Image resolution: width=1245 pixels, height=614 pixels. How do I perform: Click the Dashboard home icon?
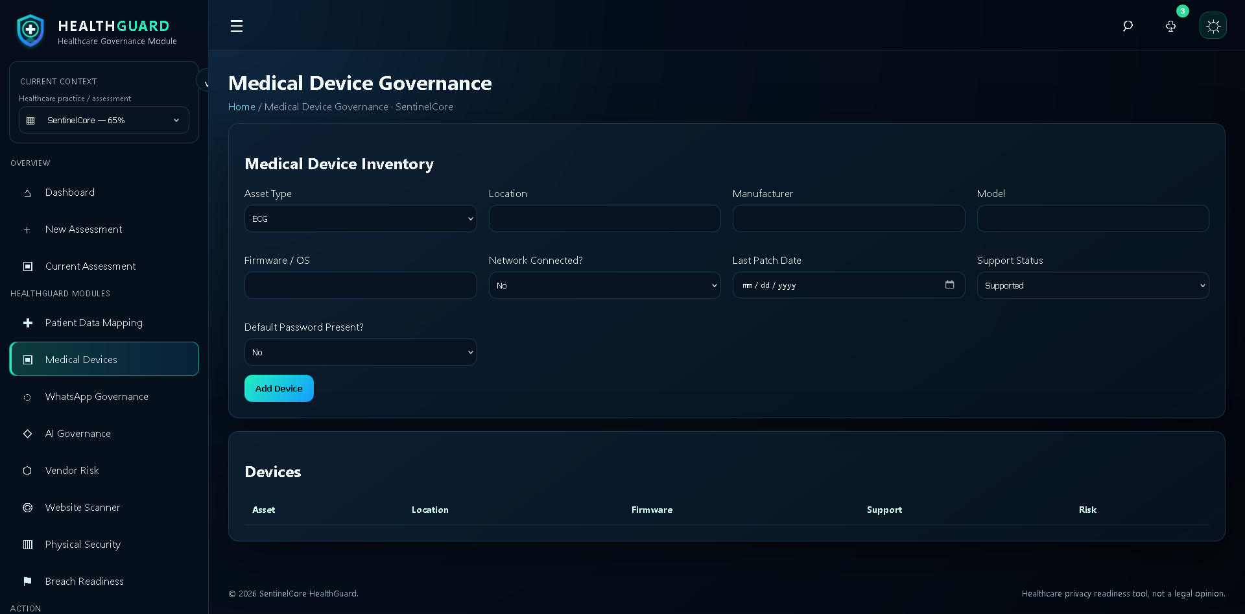tap(27, 193)
